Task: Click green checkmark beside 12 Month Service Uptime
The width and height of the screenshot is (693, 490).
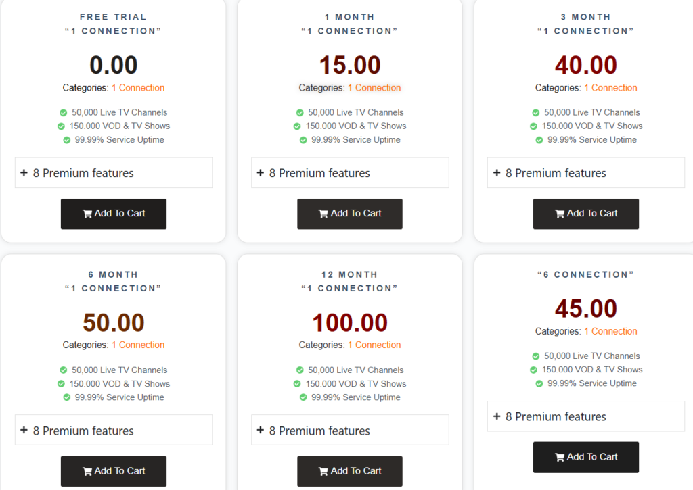Action: 303,397
